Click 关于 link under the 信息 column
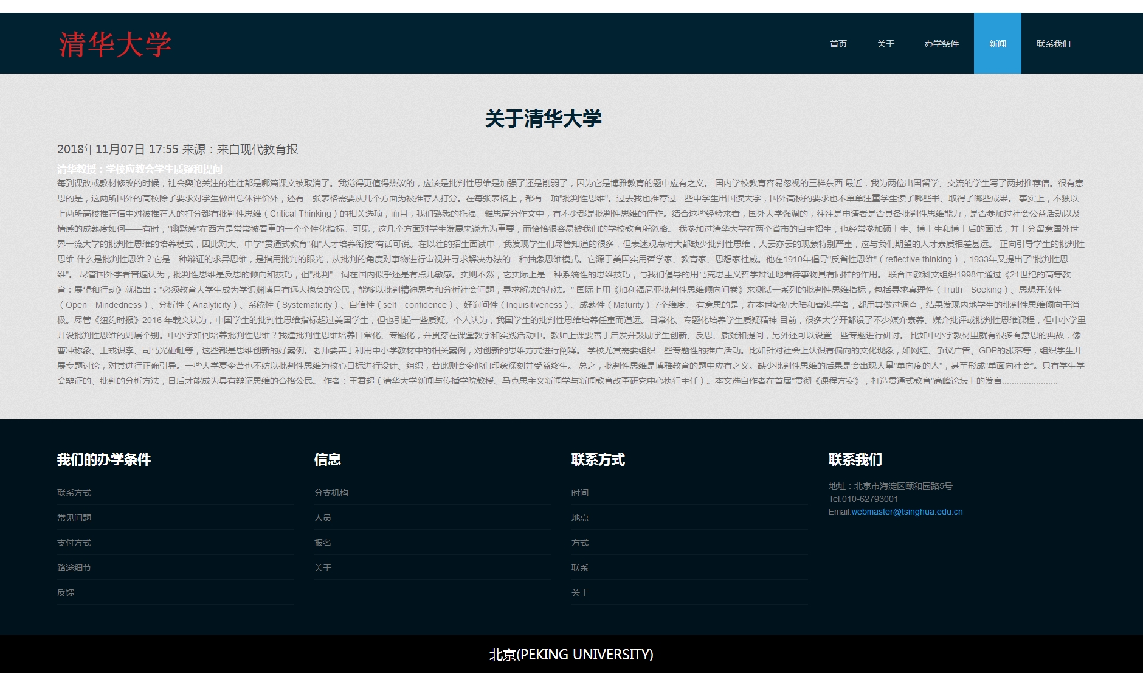 coord(323,568)
